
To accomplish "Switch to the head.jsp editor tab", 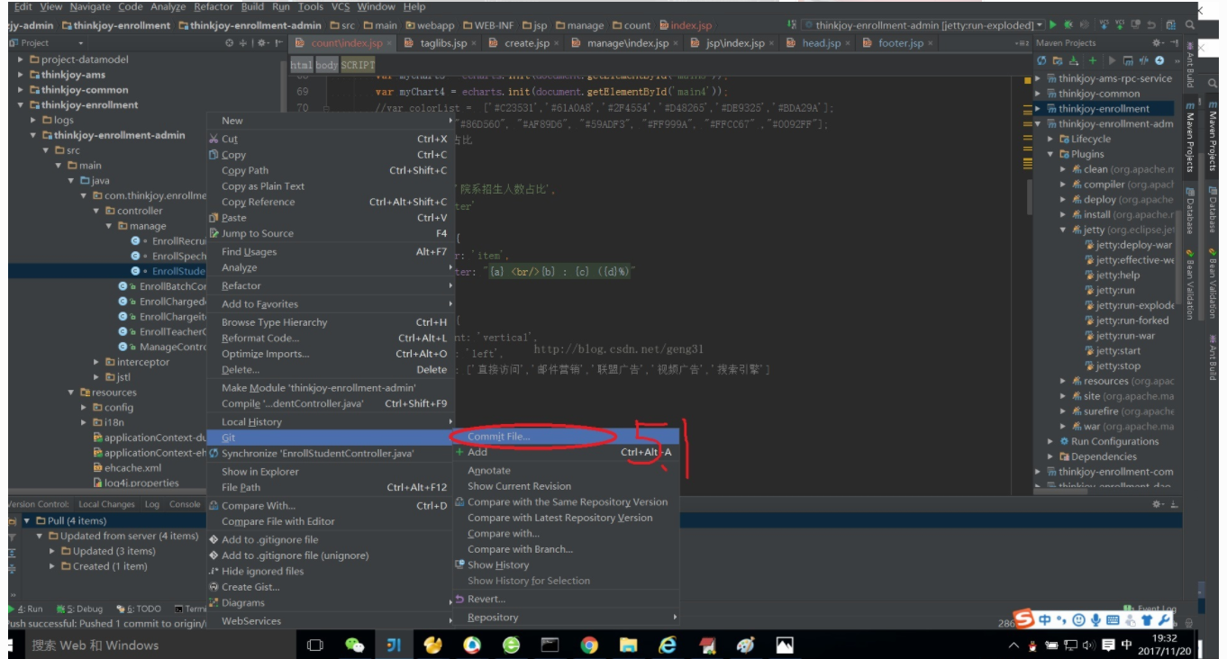I will [822, 42].
